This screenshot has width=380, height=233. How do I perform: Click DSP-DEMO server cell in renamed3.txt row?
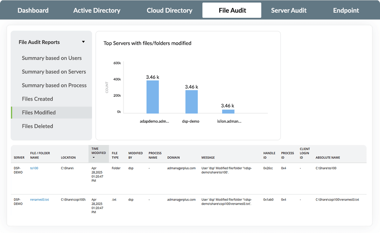point(18,202)
